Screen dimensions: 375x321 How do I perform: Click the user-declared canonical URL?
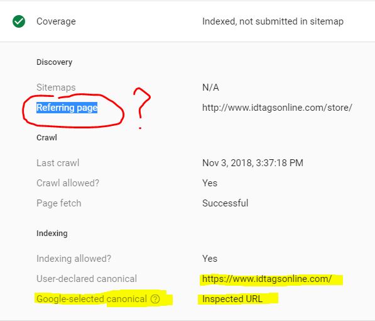[x=267, y=279]
